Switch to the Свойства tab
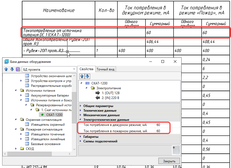The width and height of the screenshot is (231, 168). point(86,69)
